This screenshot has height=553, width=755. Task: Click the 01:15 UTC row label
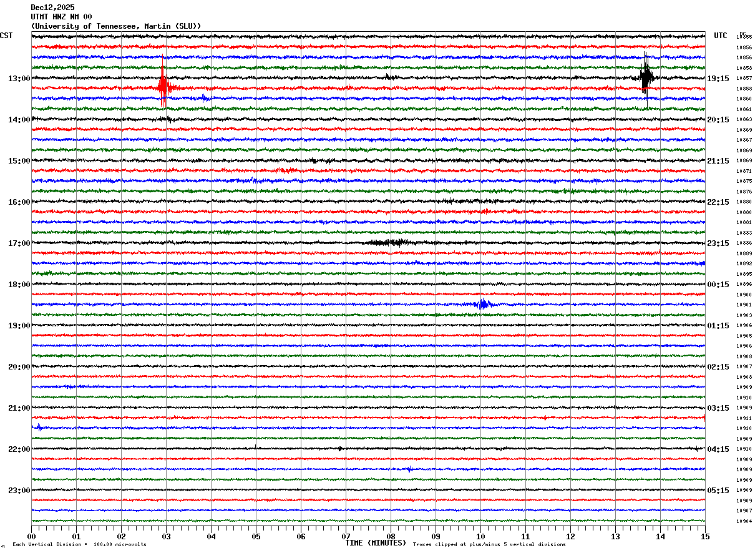point(718,326)
